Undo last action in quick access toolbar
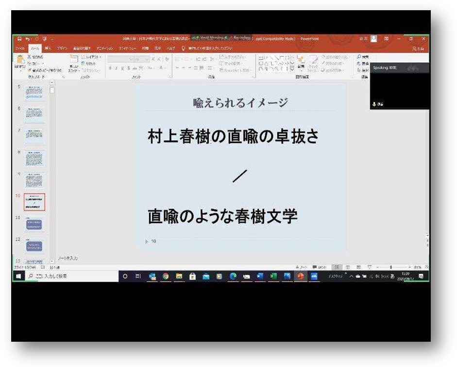The width and height of the screenshot is (457, 367). [27, 39]
